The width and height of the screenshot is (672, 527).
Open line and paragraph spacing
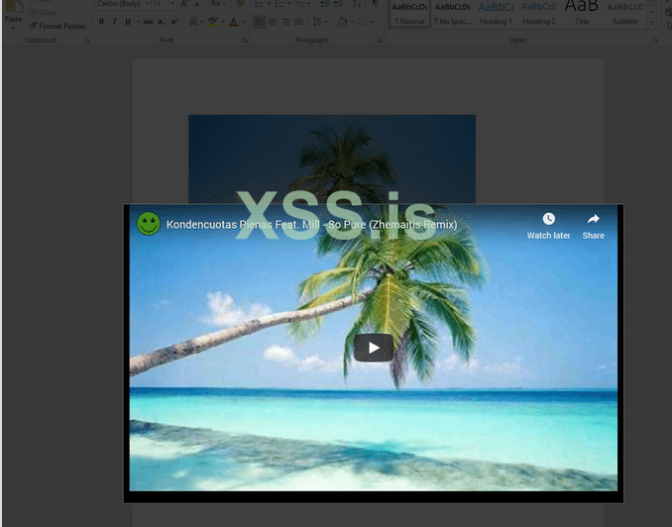tap(317, 22)
